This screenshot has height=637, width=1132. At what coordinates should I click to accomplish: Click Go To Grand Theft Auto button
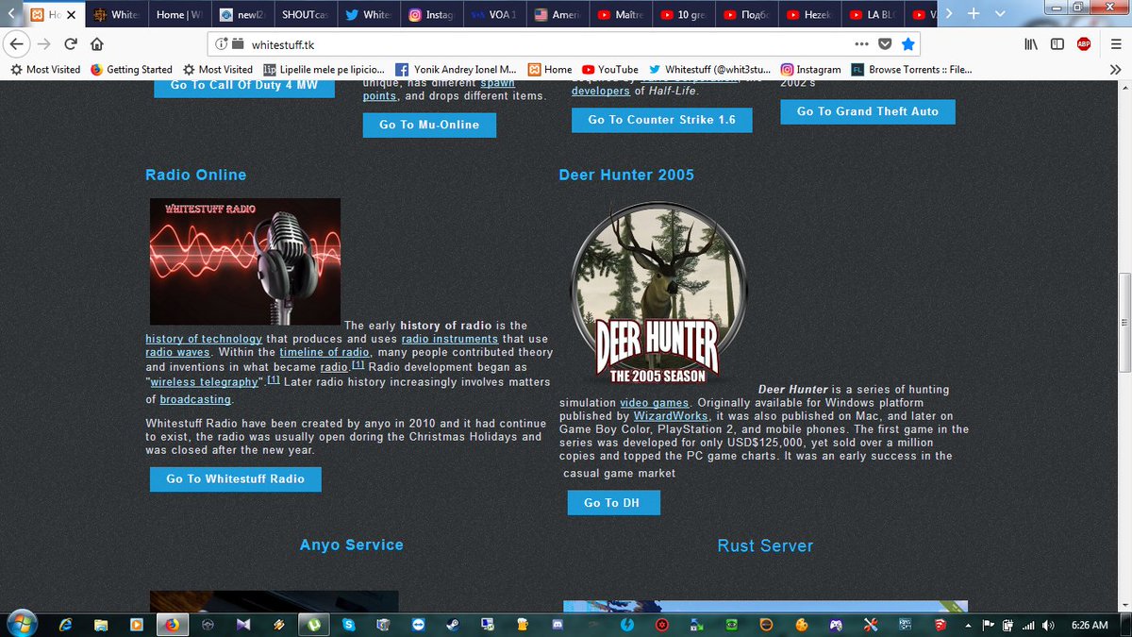click(x=868, y=111)
